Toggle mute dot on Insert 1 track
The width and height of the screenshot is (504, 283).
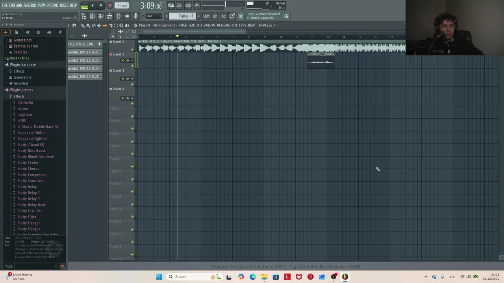pyautogui.click(x=132, y=50)
